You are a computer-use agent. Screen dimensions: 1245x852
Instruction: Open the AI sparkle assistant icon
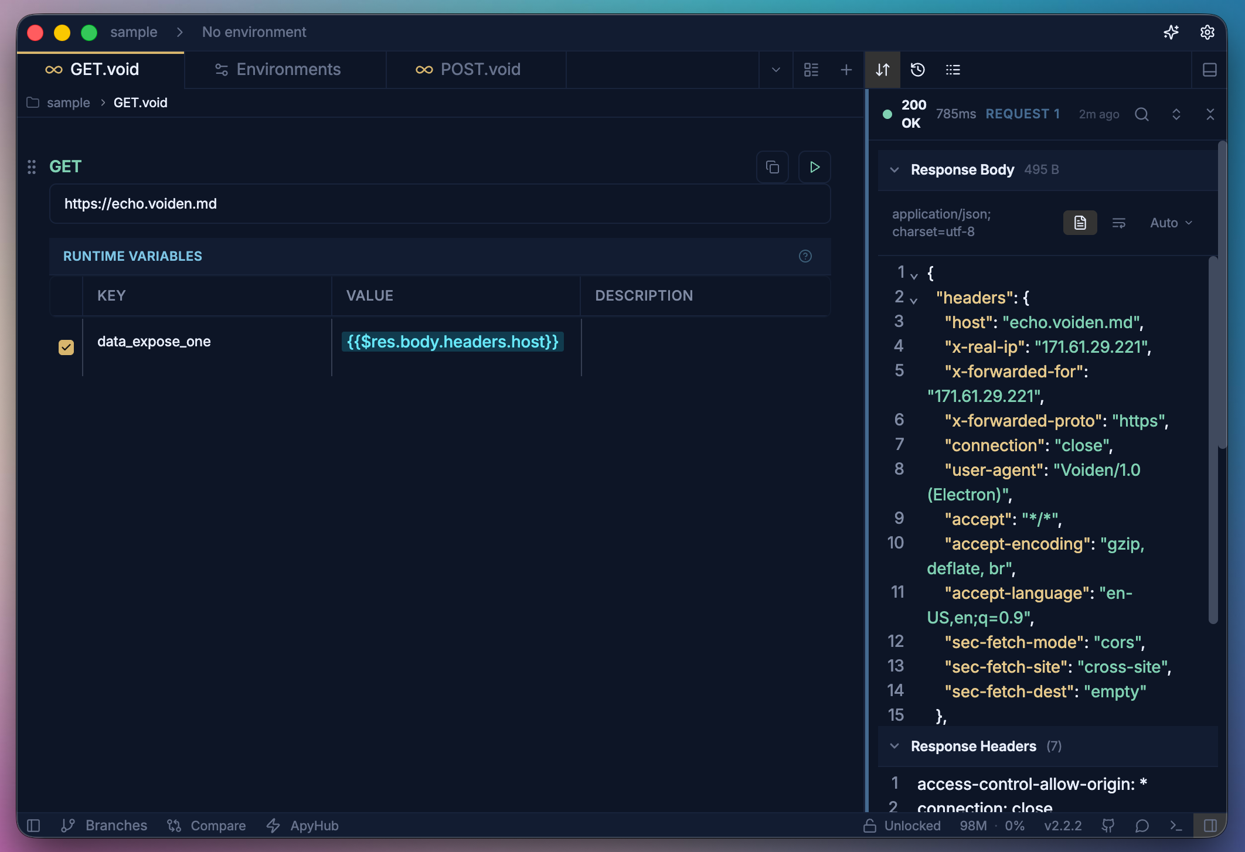click(x=1171, y=32)
